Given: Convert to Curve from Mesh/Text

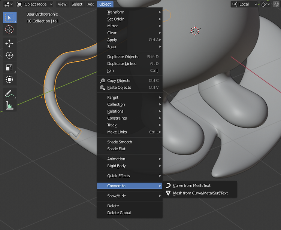Looking at the screenshot, I should tap(200, 185).
